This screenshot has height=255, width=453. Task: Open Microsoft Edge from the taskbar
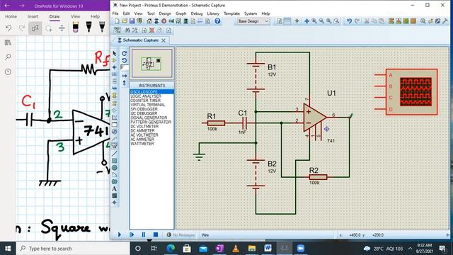coord(171,249)
